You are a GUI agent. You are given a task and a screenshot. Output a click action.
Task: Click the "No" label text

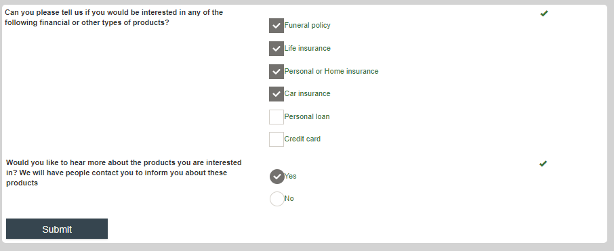pyautogui.click(x=289, y=199)
